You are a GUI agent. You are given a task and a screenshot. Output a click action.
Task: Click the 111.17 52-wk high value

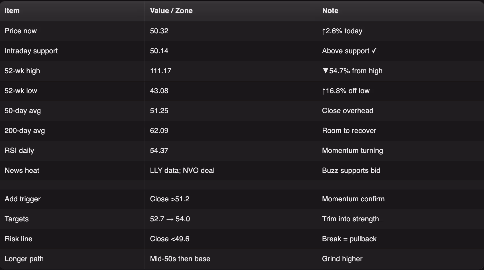[x=160, y=71]
